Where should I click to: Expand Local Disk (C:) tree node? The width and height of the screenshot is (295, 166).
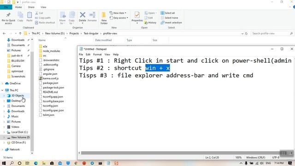pyautogui.click(x=4, y=132)
